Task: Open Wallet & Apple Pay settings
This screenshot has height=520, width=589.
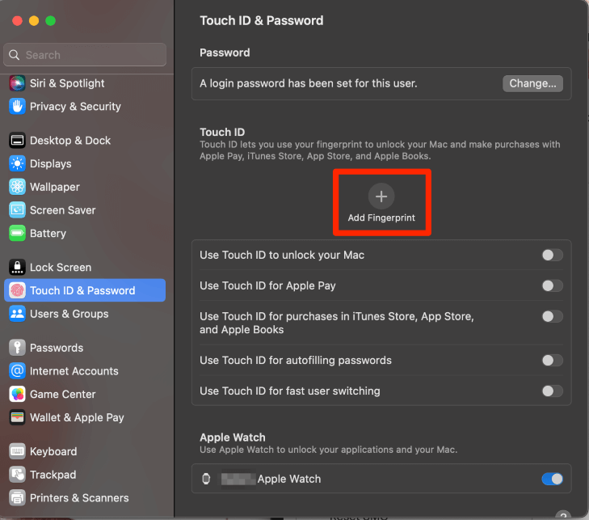Action: [x=76, y=418]
